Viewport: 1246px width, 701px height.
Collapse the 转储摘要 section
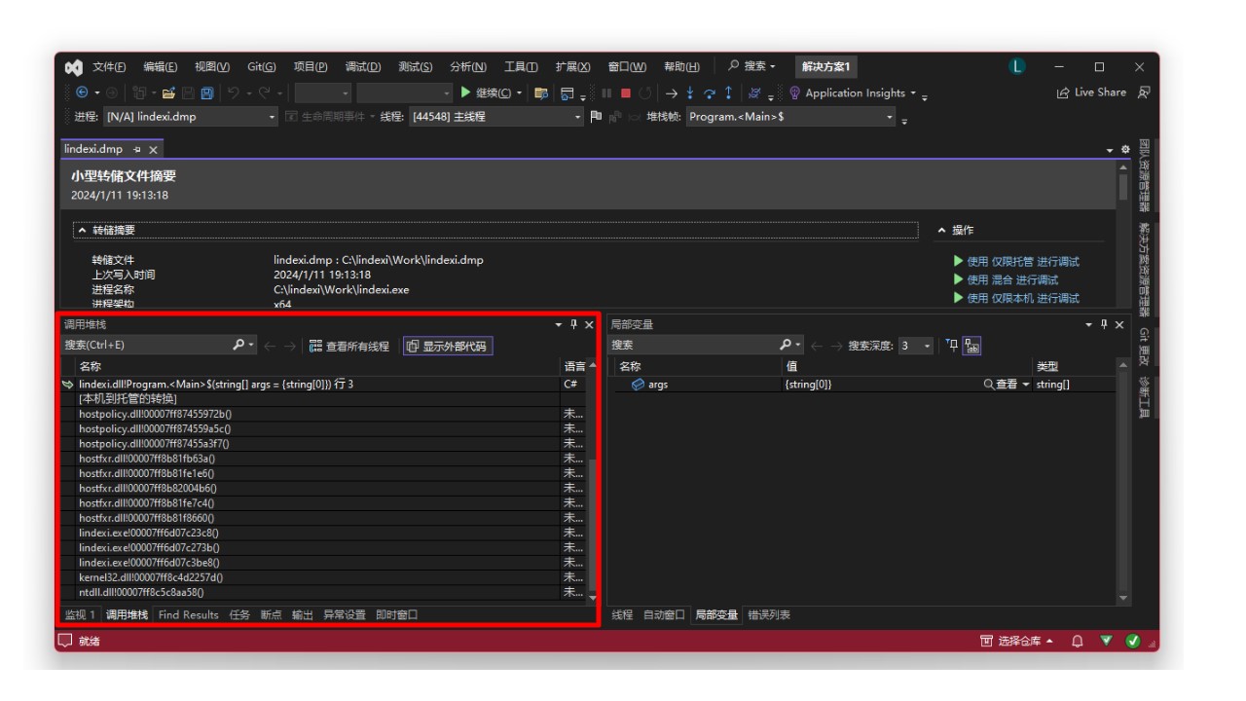[x=82, y=231]
